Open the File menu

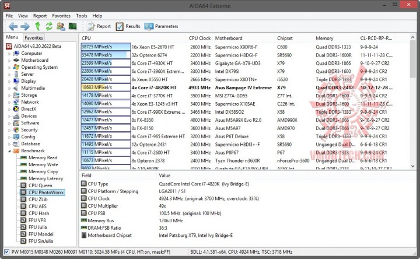coord(9,16)
